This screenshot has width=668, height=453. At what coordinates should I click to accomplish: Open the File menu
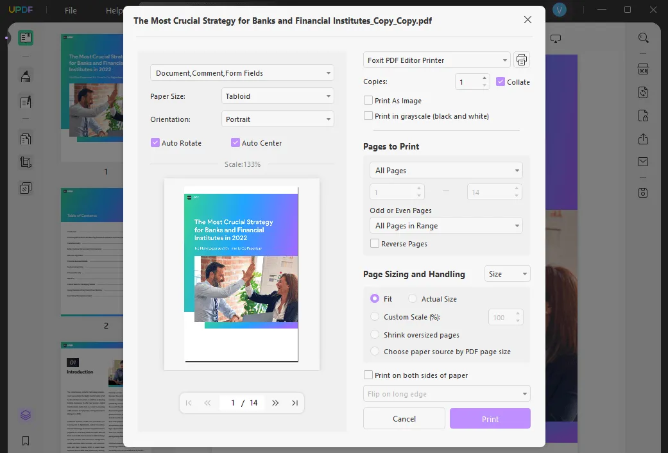(70, 10)
